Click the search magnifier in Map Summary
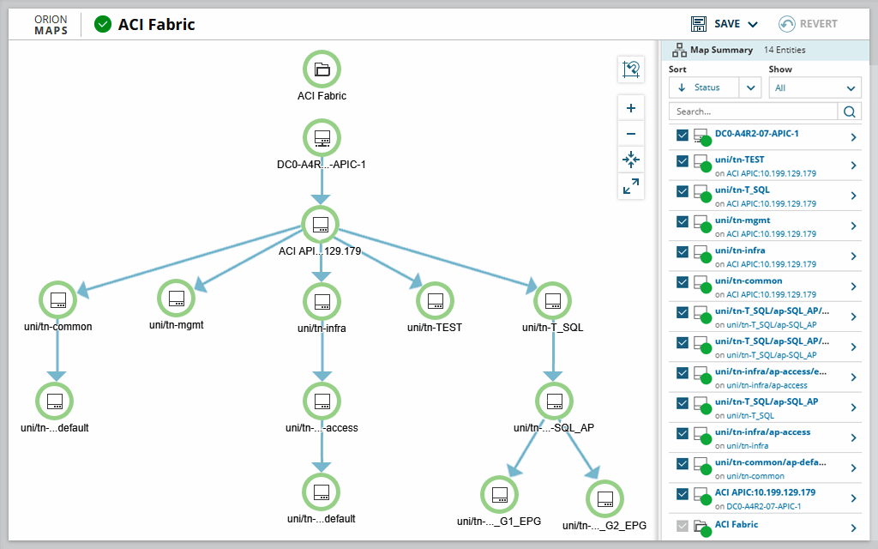Viewport: 878px width, 549px height. 850,112
